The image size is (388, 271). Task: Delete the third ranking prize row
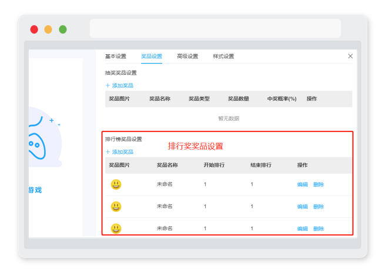pyautogui.click(x=319, y=229)
